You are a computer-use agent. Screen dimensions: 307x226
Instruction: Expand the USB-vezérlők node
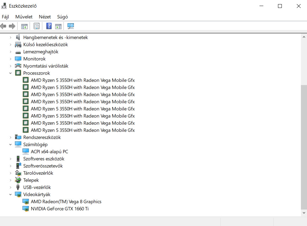11,187
